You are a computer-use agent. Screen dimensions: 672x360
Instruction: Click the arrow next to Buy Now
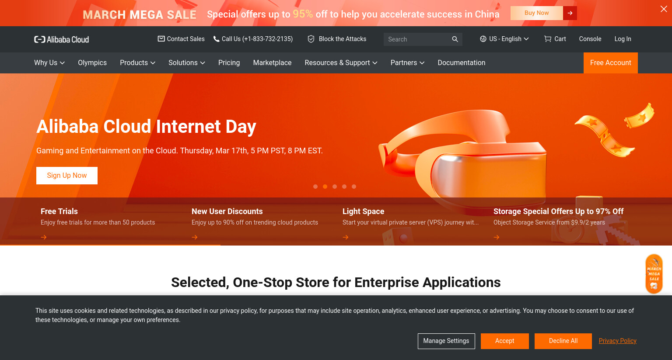[x=570, y=13]
